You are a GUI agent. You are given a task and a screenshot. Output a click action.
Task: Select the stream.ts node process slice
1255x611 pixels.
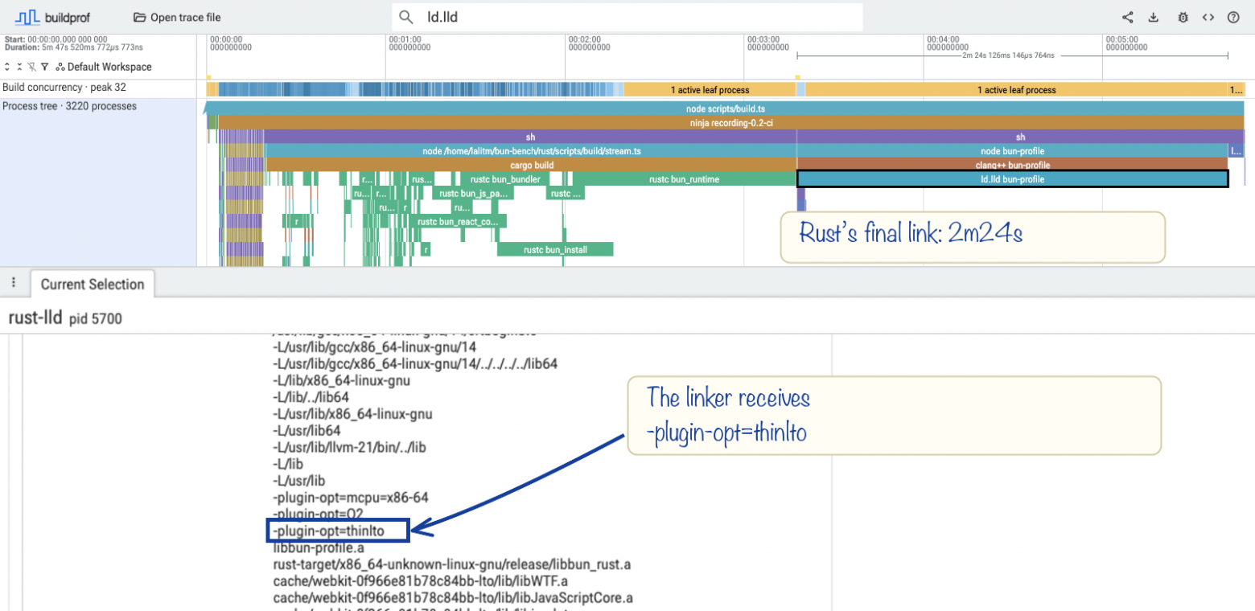pyautogui.click(x=531, y=150)
